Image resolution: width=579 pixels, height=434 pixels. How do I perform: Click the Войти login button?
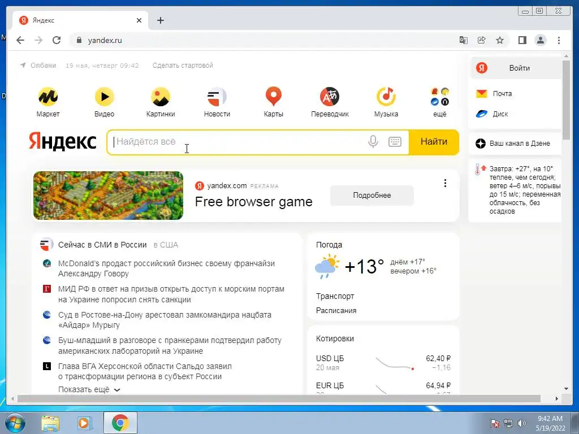pyautogui.click(x=516, y=68)
